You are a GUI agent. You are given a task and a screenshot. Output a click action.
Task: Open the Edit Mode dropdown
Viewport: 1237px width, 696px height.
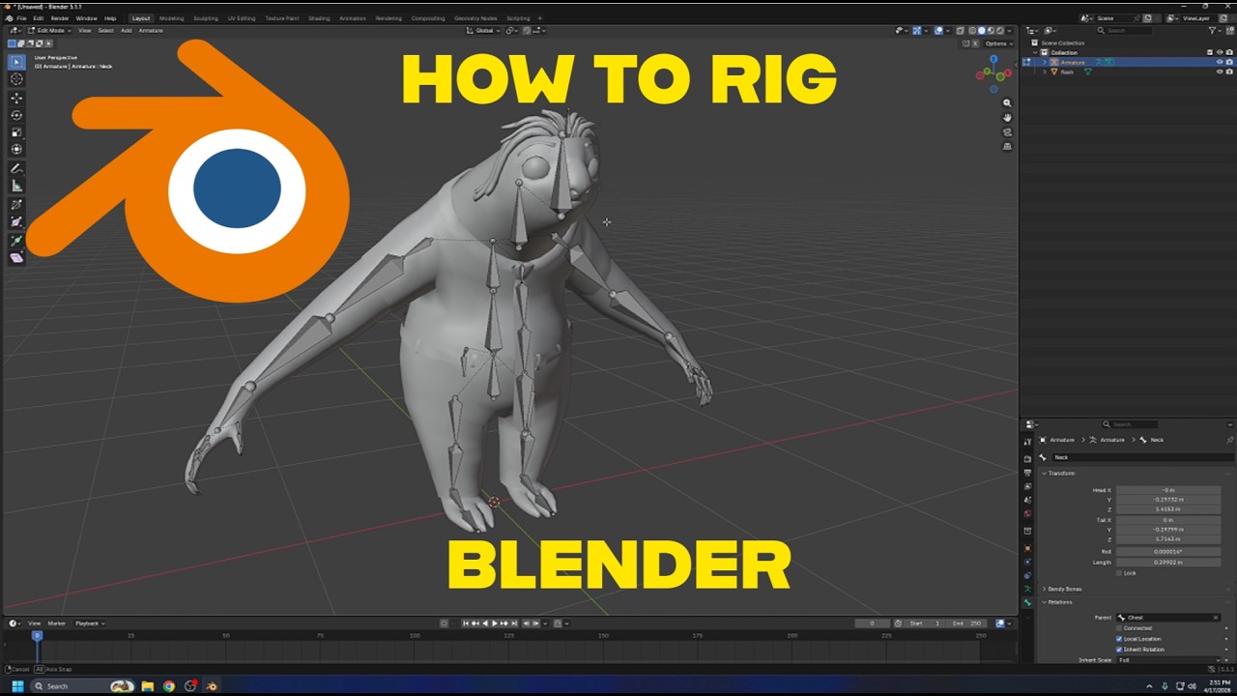point(49,30)
